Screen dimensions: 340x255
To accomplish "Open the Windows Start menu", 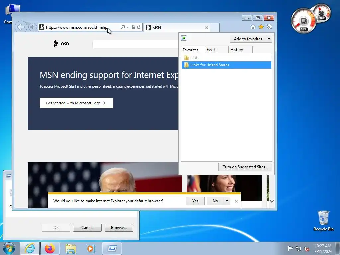I will (x=9, y=248).
